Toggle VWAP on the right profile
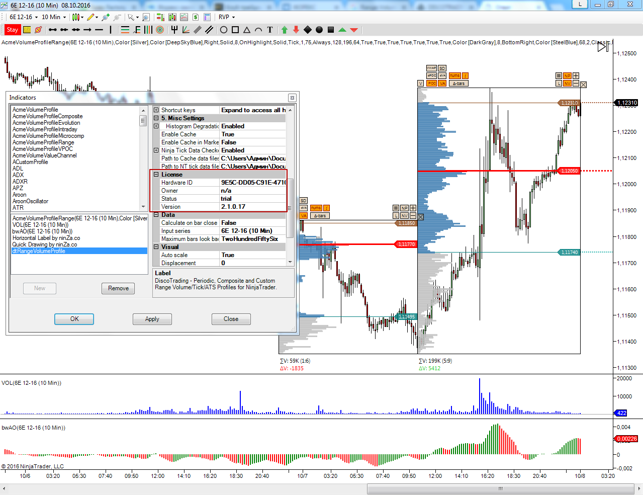643x495 pixels. [431, 68]
